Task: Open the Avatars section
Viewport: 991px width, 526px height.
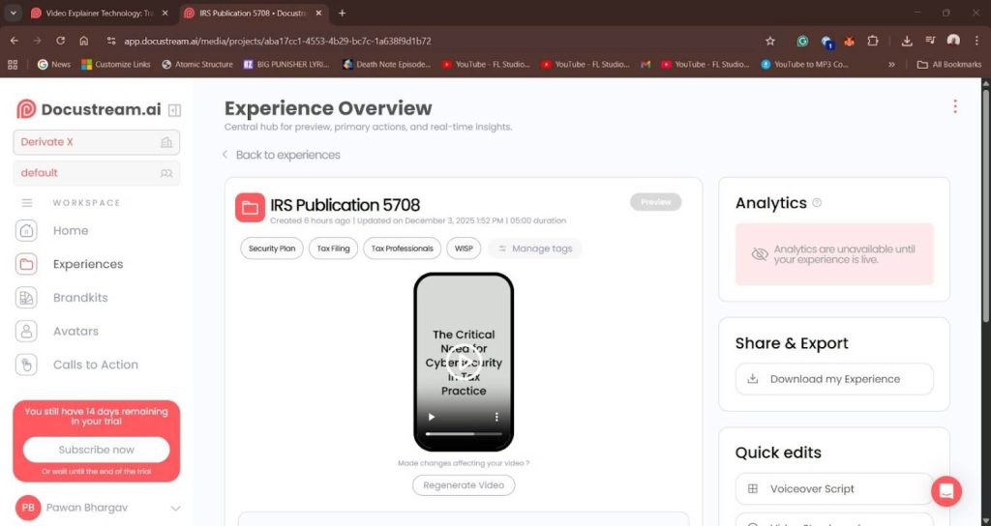Action: 75,331
